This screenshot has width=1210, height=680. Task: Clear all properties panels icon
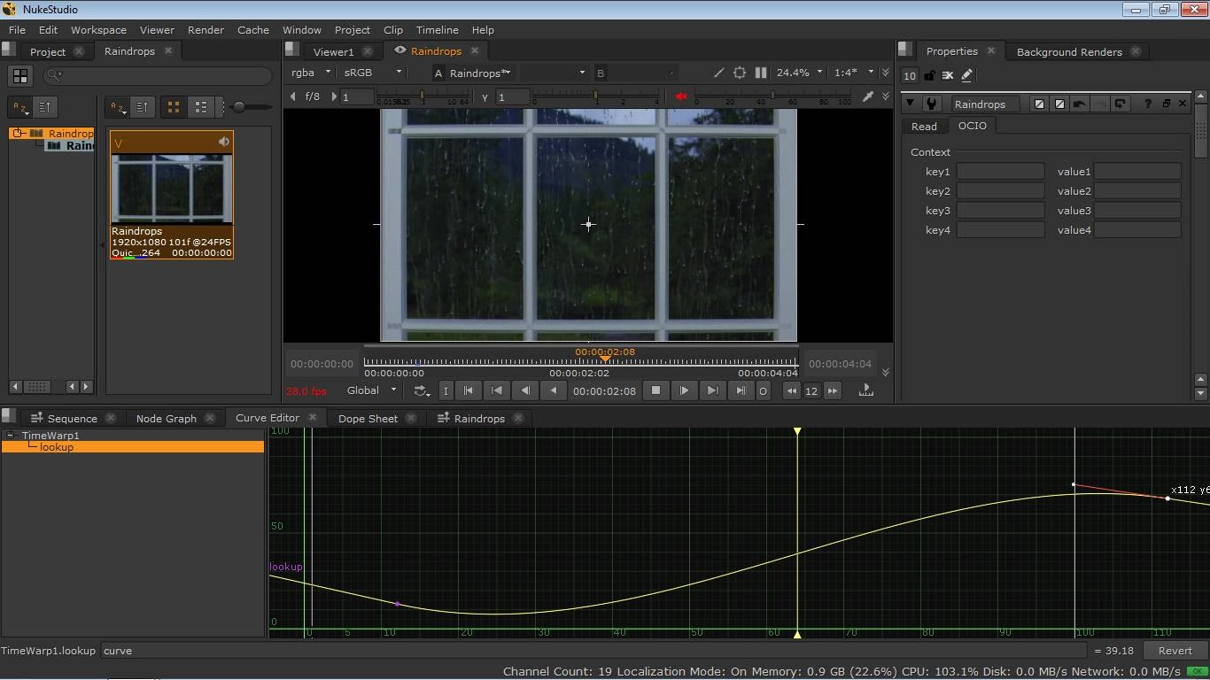(x=948, y=76)
